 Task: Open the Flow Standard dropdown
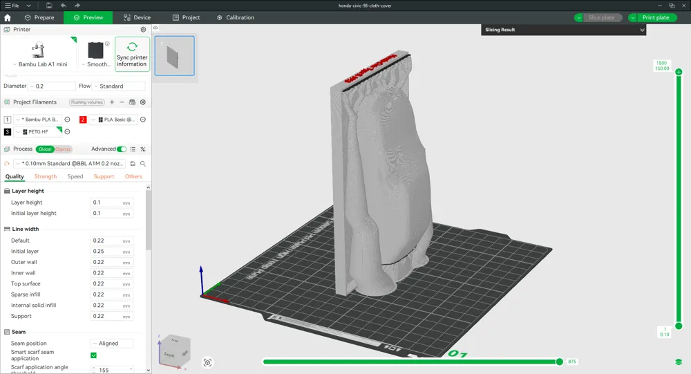119,86
